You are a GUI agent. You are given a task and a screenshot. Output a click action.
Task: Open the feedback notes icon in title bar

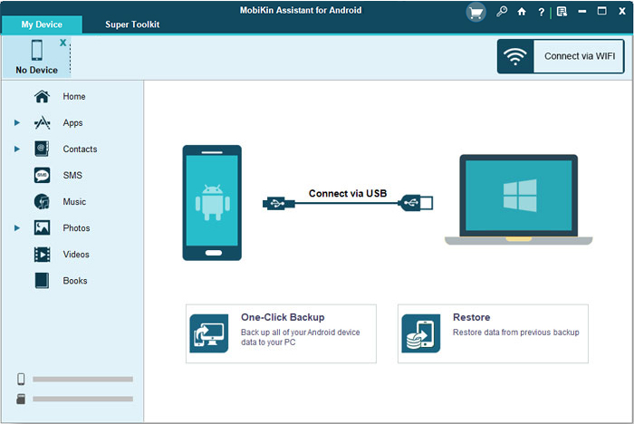coord(562,12)
